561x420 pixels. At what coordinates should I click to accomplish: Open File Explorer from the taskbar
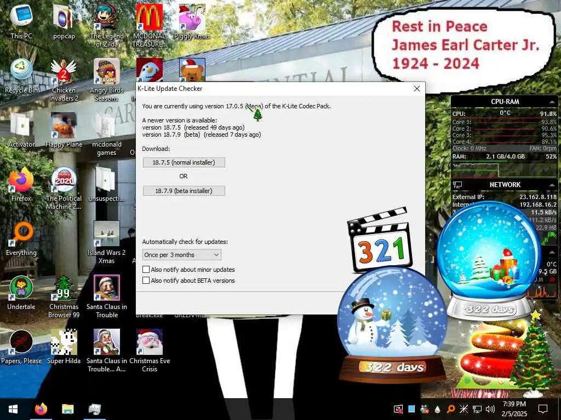click(x=67, y=409)
